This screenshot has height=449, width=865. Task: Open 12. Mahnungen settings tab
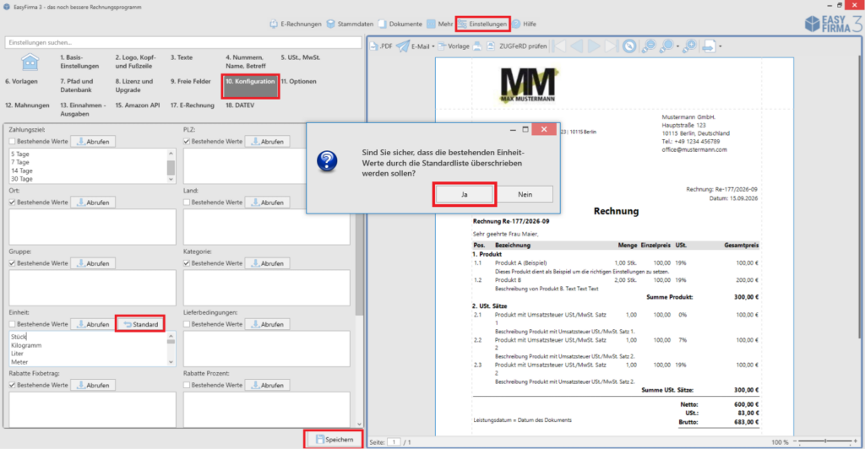click(27, 105)
